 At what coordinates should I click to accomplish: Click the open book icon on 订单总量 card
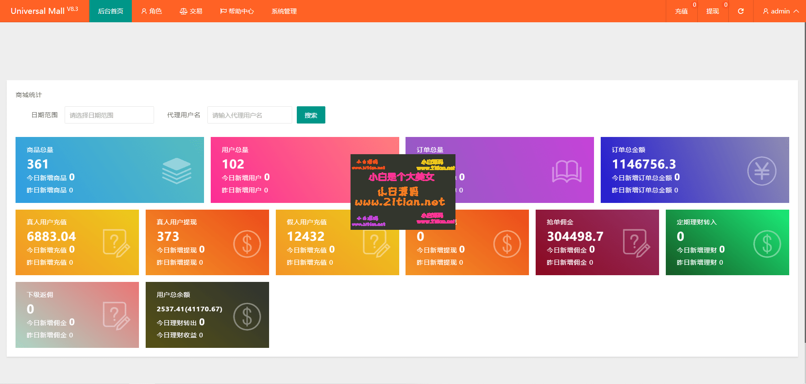[567, 171]
